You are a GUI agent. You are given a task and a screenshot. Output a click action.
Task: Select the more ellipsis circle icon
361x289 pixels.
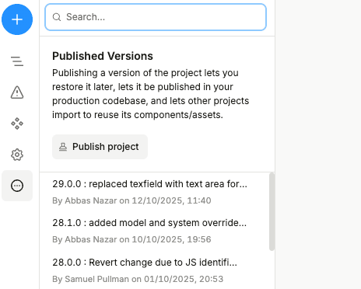point(17,186)
